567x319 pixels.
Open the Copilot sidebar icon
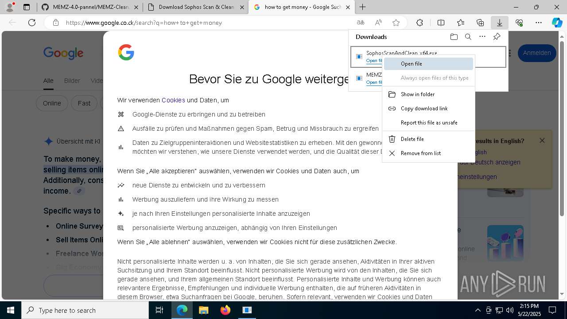pos(557,23)
